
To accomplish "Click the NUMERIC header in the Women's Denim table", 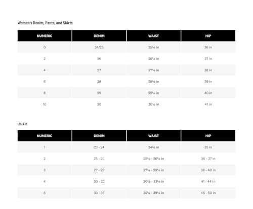I will click(45, 36).
